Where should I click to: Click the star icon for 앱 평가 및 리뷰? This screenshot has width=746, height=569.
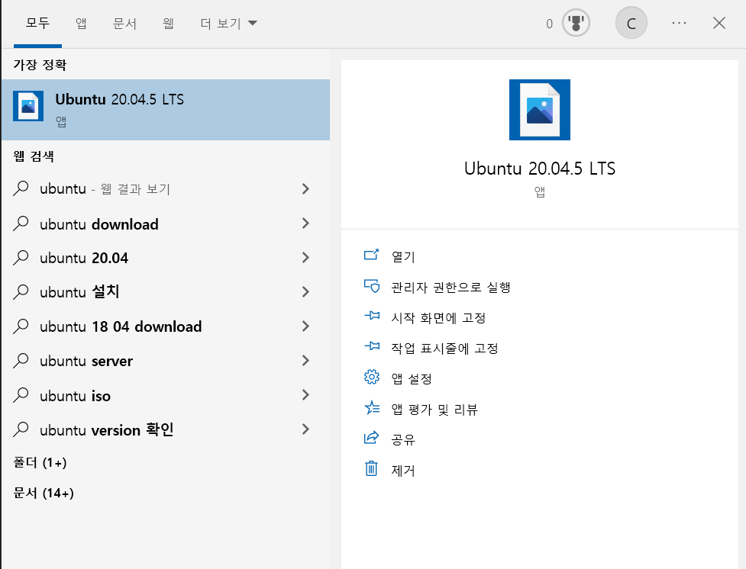(372, 408)
